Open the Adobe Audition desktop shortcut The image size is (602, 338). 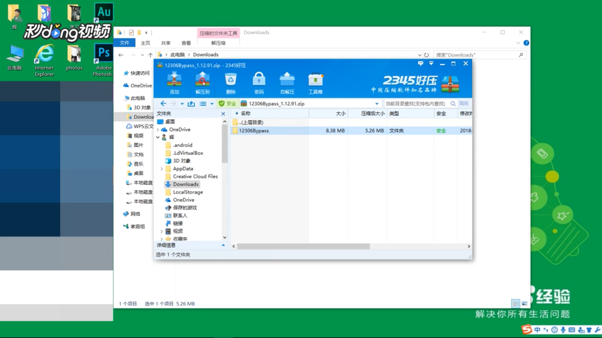point(104,12)
